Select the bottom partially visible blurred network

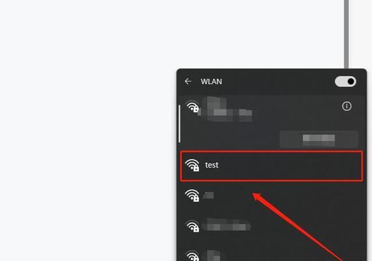[215, 256]
